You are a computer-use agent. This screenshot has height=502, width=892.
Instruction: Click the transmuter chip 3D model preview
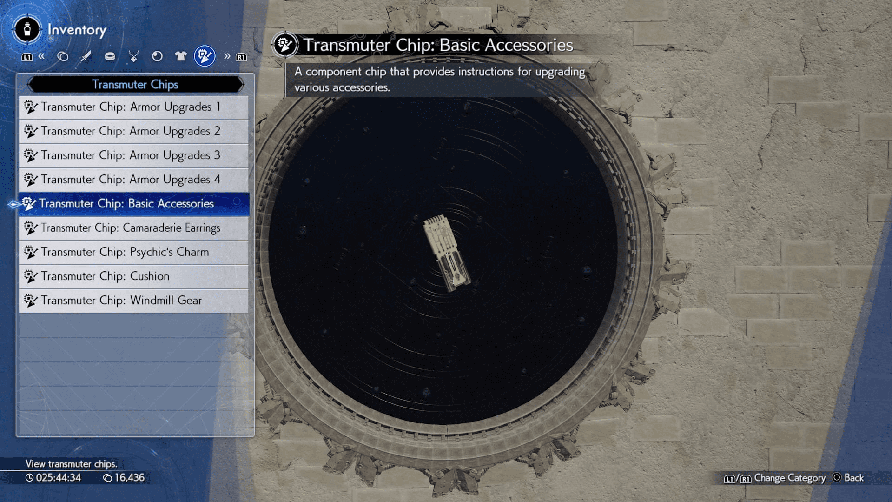click(x=446, y=253)
